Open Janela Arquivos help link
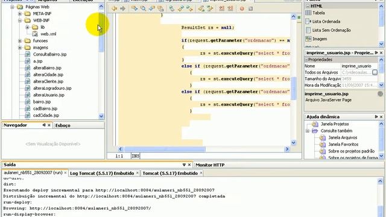The image size is (386, 217). pyautogui.click(x=343, y=137)
